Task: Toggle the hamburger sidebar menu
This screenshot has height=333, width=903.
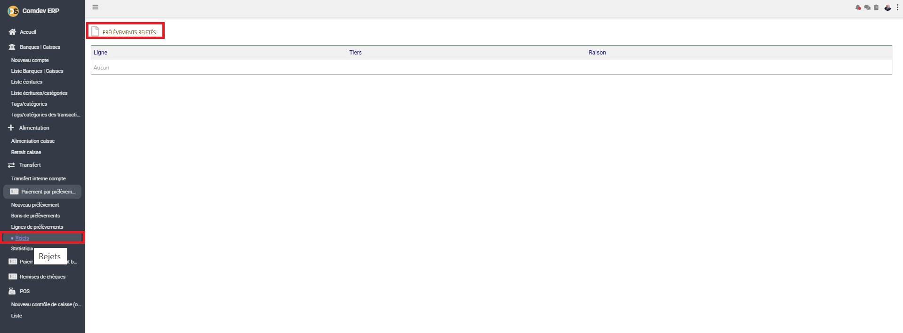Action: [x=95, y=7]
